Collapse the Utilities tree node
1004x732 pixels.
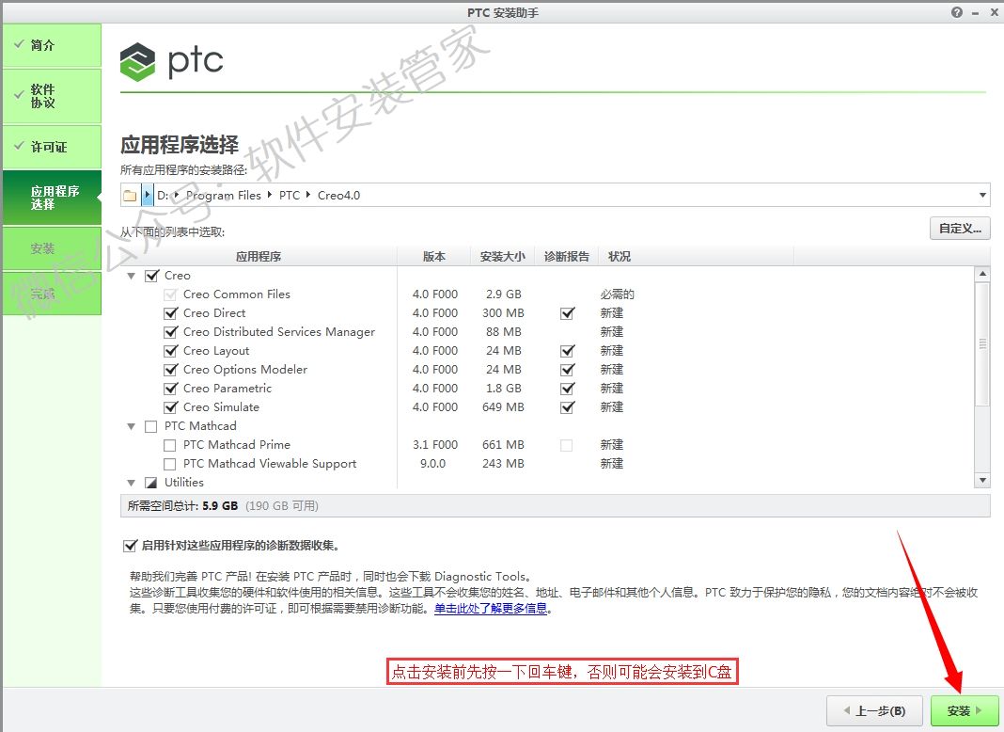click(x=131, y=482)
